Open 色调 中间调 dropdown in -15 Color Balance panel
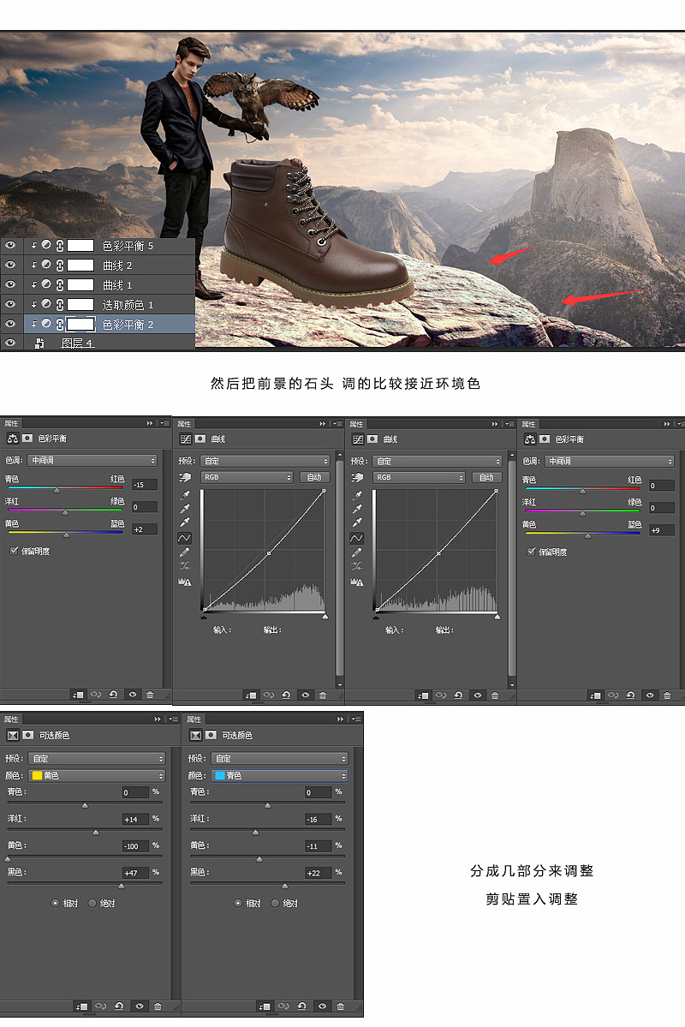The height and width of the screenshot is (1027, 685). click(92, 461)
